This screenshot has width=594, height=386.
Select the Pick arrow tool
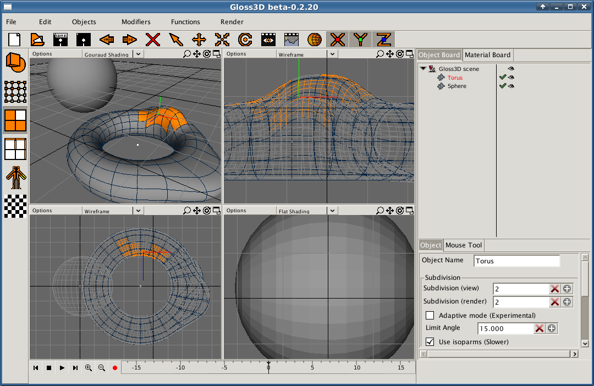click(176, 40)
